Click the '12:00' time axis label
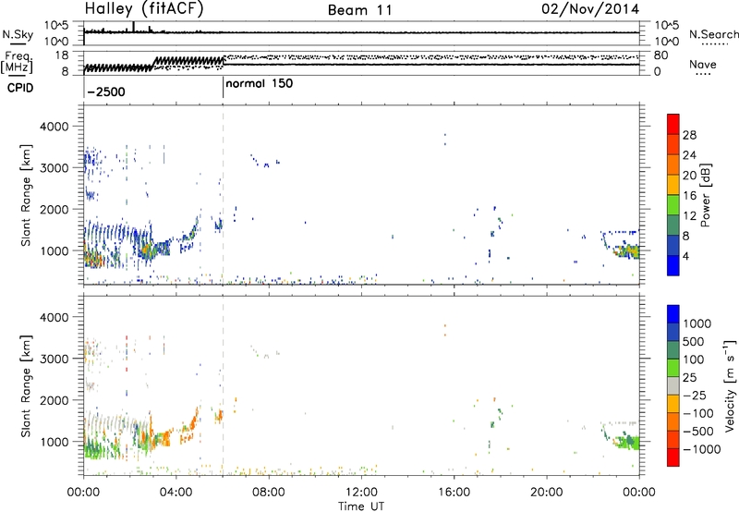 pos(361,493)
